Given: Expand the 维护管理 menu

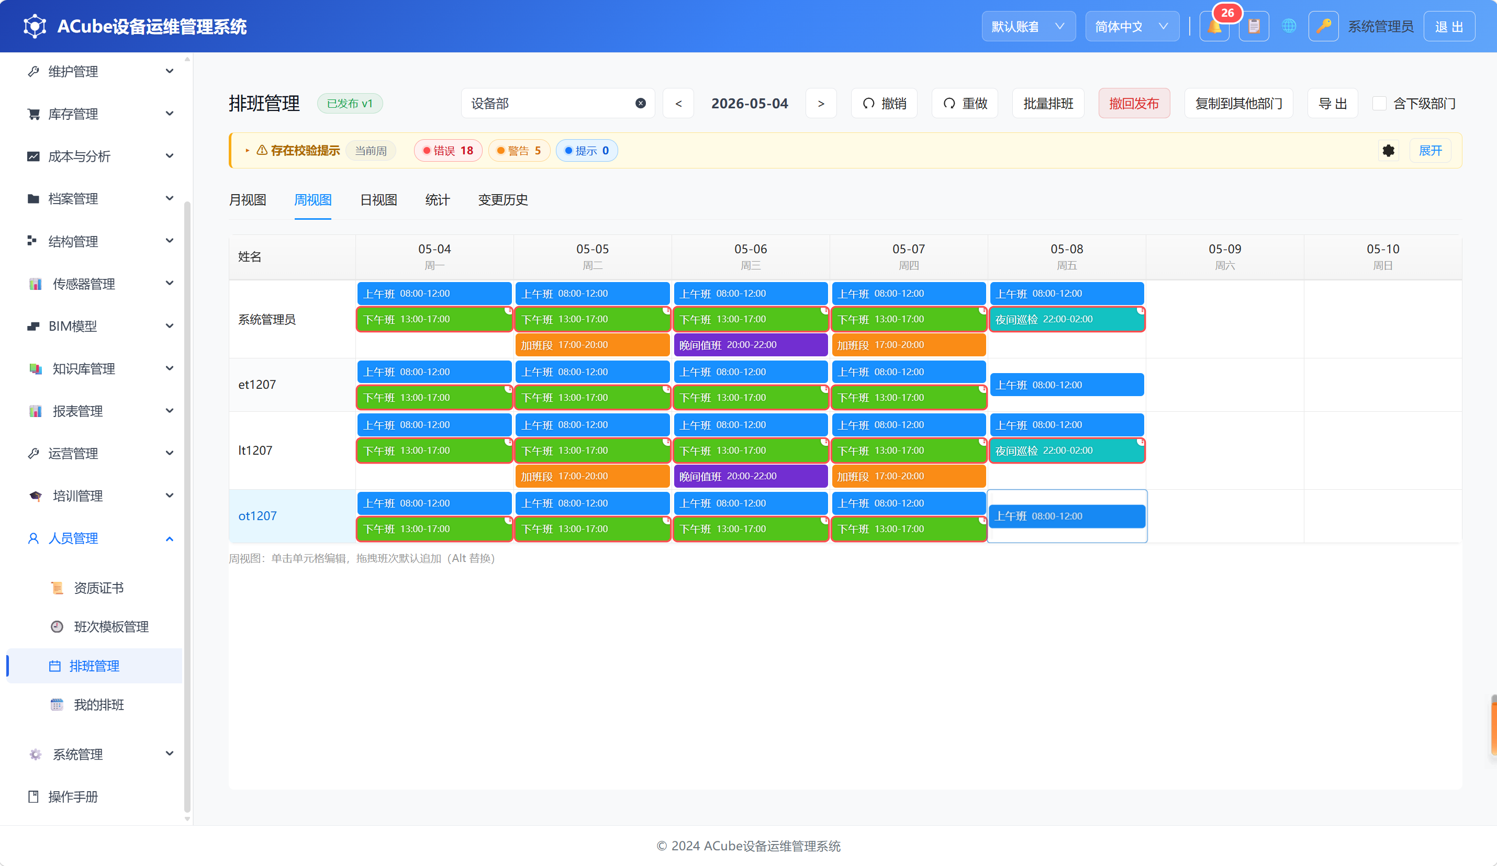Looking at the screenshot, I should pos(100,71).
